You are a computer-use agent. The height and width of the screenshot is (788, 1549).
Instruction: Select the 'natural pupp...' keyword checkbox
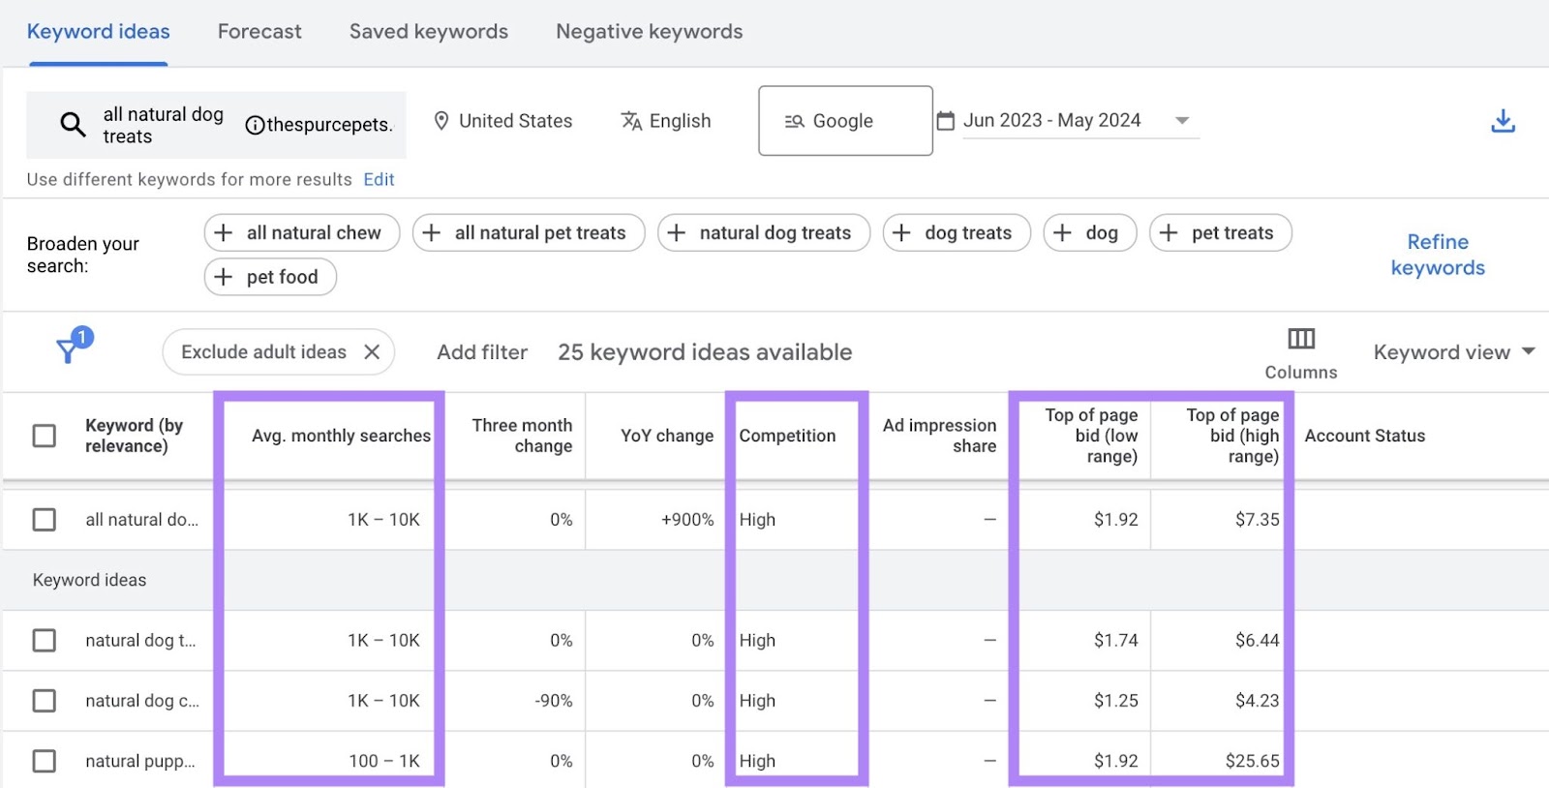click(45, 761)
